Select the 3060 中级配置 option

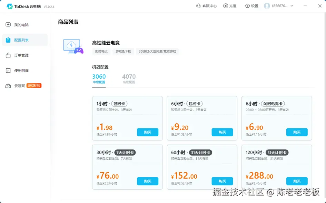pyautogui.click(x=99, y=78)
